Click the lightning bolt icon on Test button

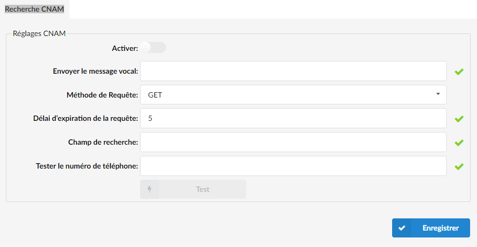150,189
